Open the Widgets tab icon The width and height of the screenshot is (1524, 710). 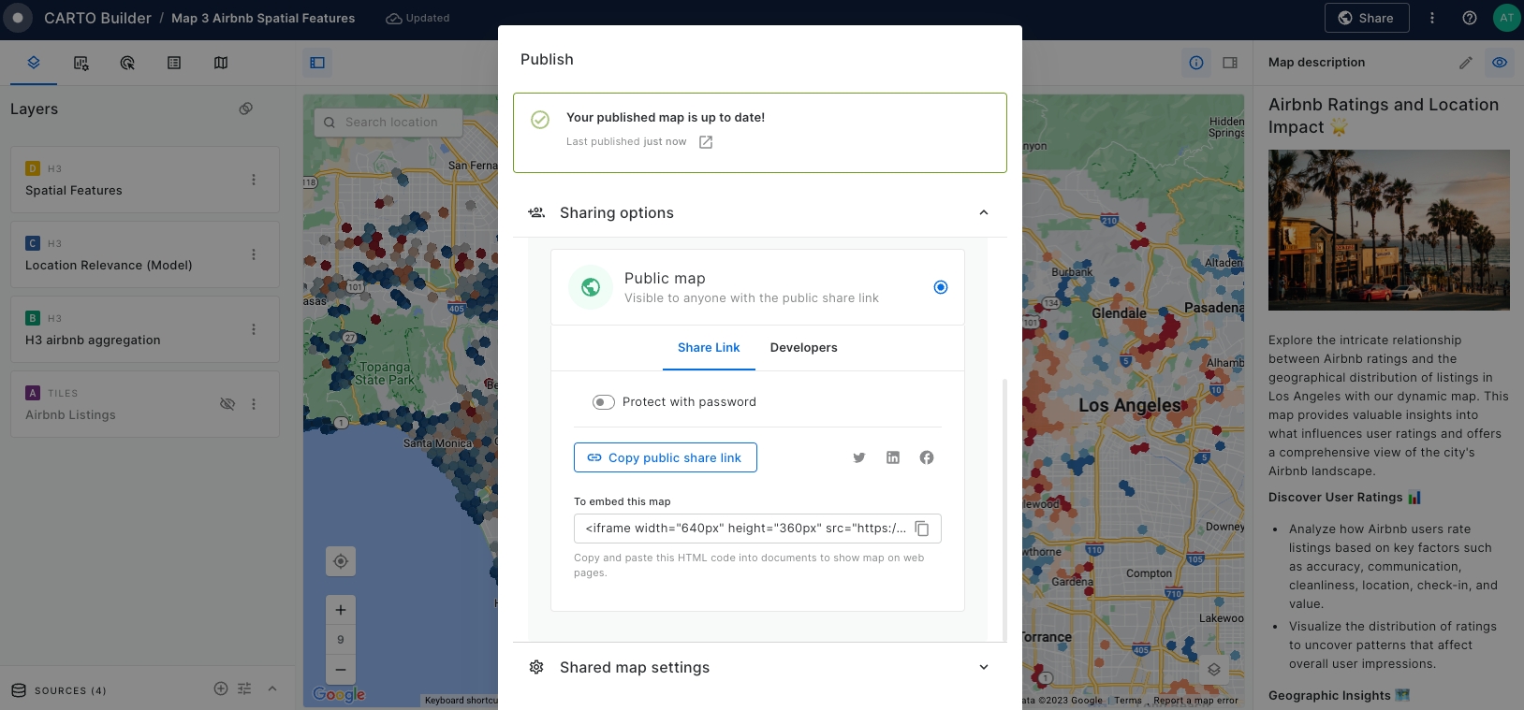pyautogui.click(x=81, y=63)
